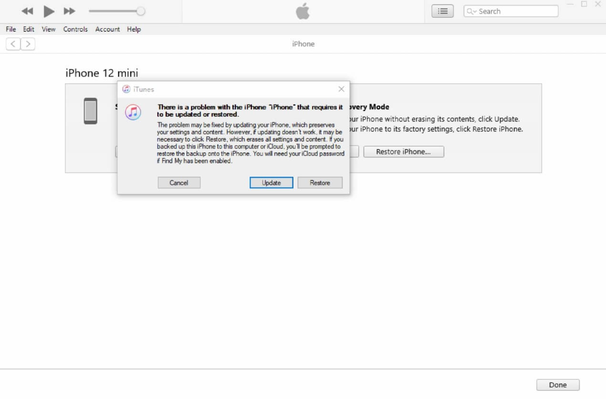Image resolution: width=606 pixels, height=399 pixels.
Task: Close the main iTunes window
Action: [x=598, y=4]
